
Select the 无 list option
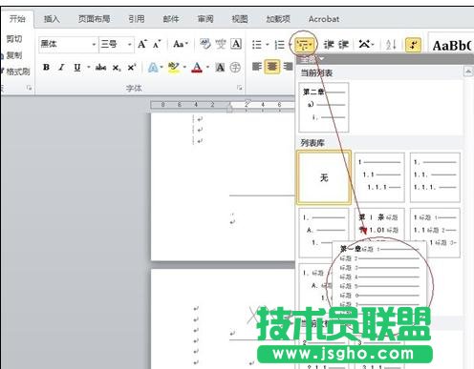[324, 177]
